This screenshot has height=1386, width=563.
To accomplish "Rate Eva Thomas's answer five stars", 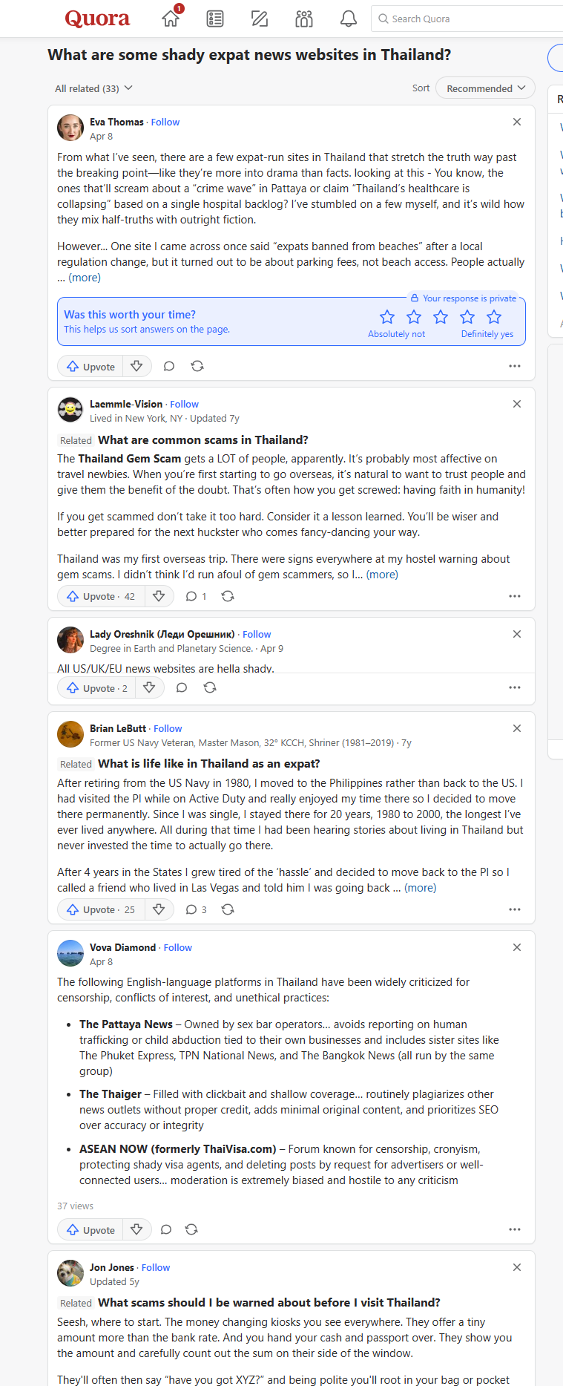I will tap(494, 317).
